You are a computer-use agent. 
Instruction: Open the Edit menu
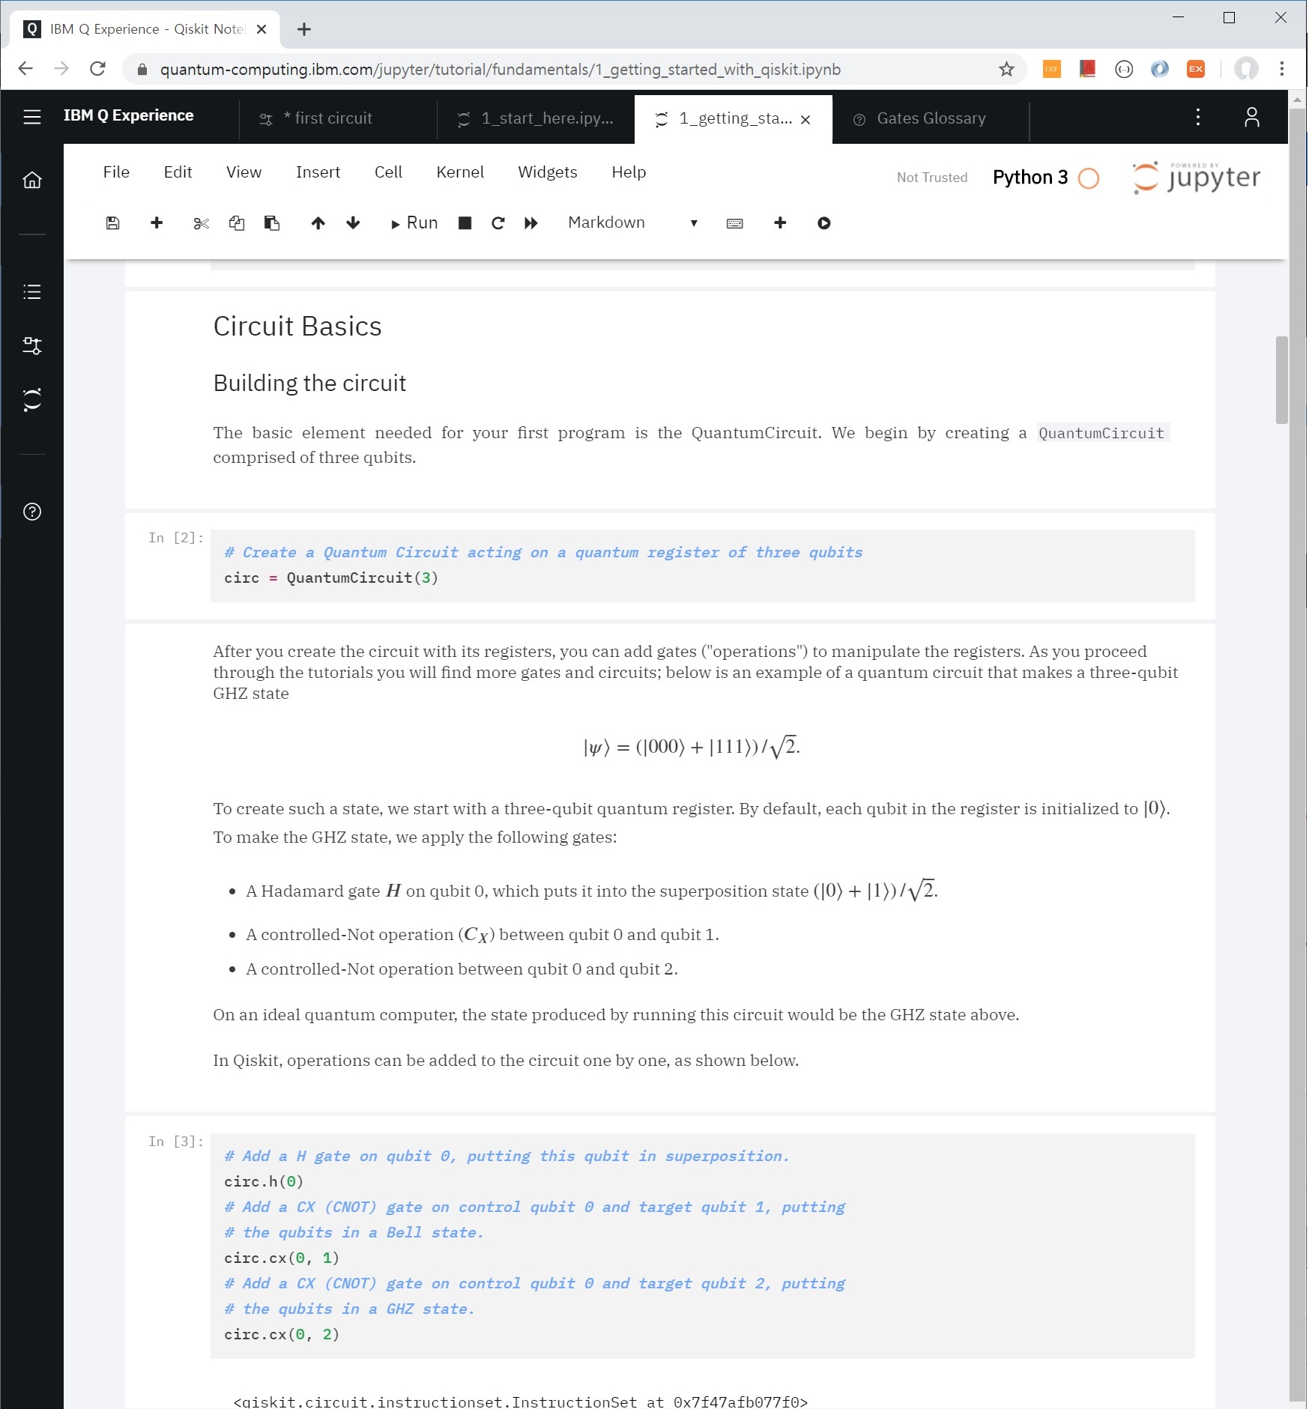(178, 172)
